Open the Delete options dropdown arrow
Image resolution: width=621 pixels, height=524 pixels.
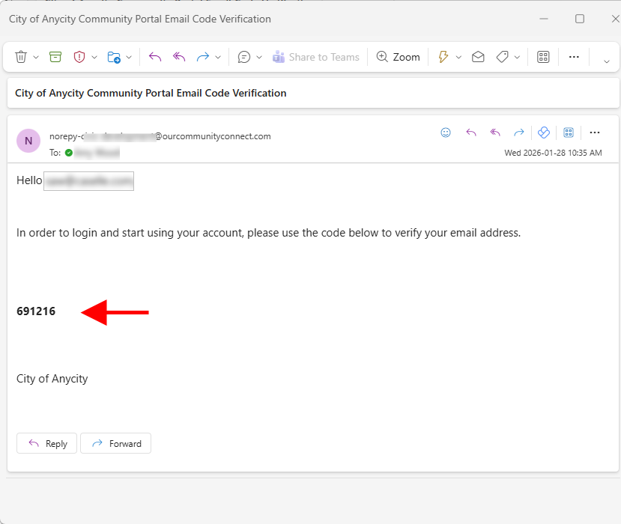coord(36,58)
